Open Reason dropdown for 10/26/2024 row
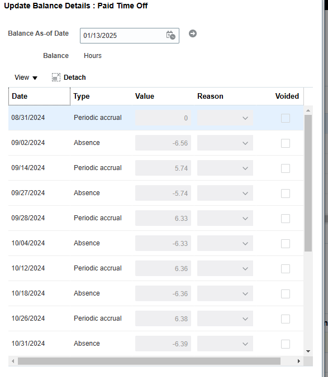This screenshot has height=377, width=328. pos(225,318)
